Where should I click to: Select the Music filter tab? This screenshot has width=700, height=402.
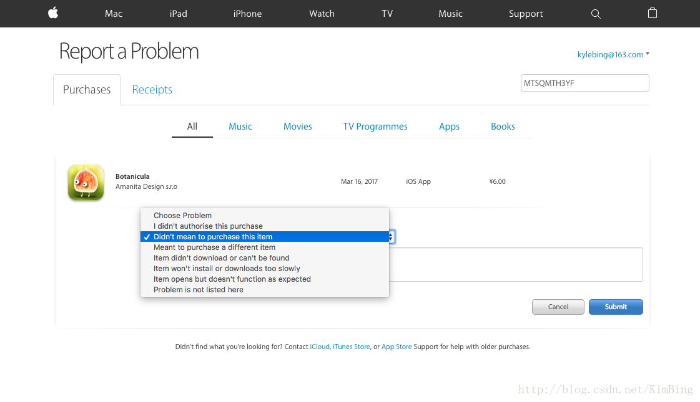(x=240, y=127)
